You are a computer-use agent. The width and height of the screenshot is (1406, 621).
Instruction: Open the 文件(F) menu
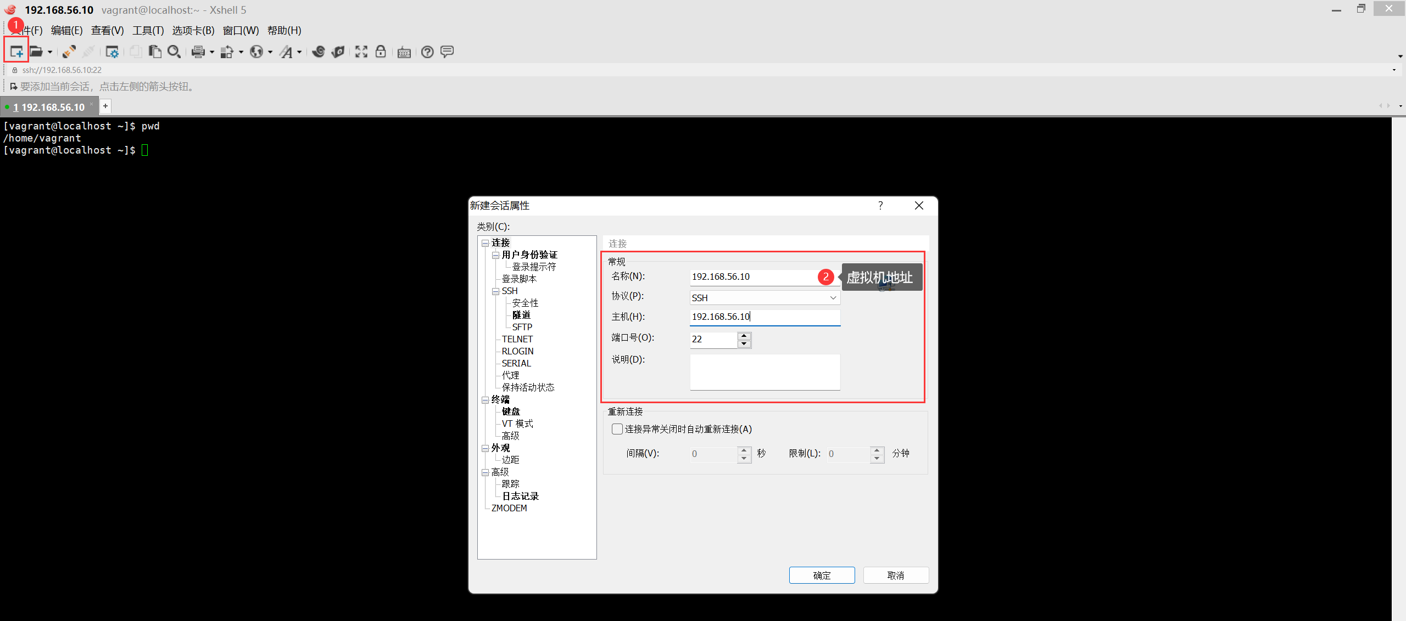[26, 30]
